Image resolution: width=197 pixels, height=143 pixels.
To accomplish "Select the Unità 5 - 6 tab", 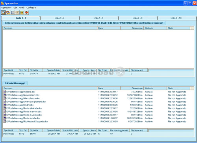I will tap(98, 18).
